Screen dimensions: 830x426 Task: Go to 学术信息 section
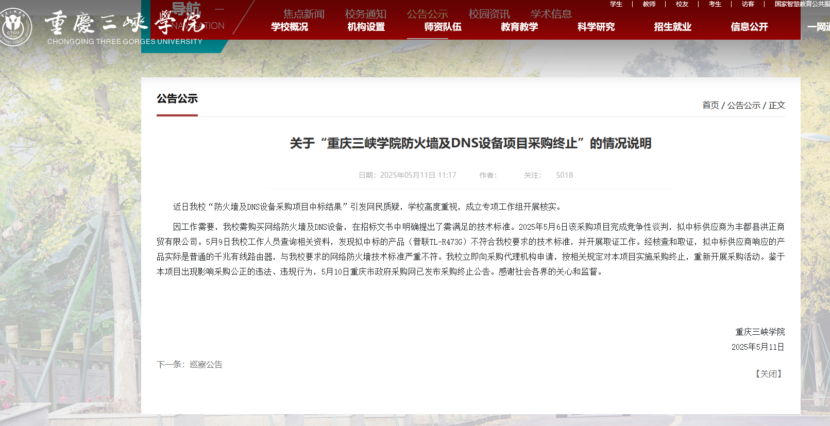551,14
